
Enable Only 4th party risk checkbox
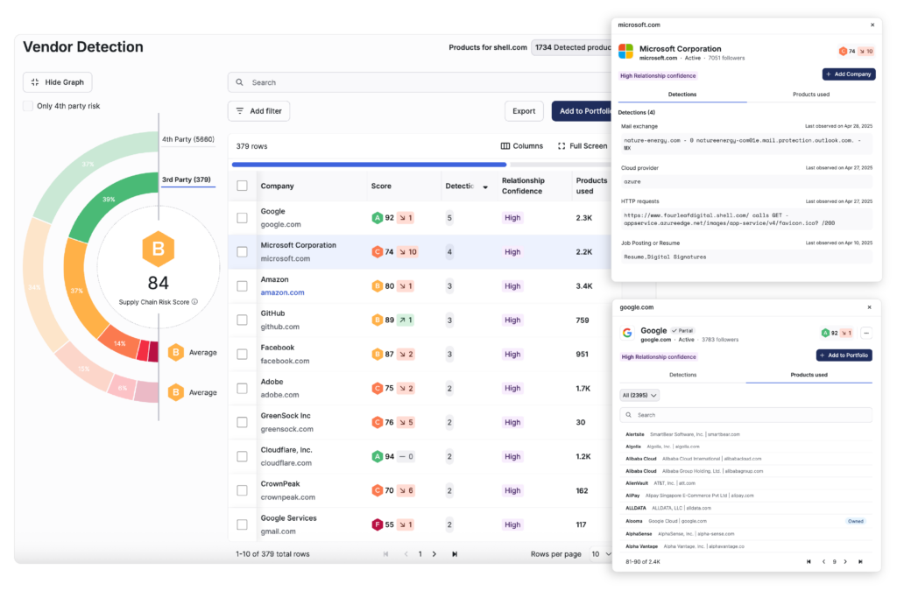coord(28,106)
